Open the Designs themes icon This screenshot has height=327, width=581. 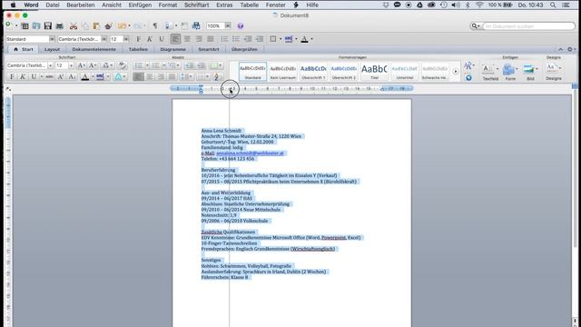pyautogui.click(x=551, y=68)
